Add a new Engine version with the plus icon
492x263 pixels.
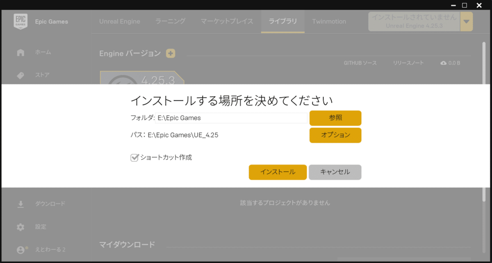(x=170, y=53)
